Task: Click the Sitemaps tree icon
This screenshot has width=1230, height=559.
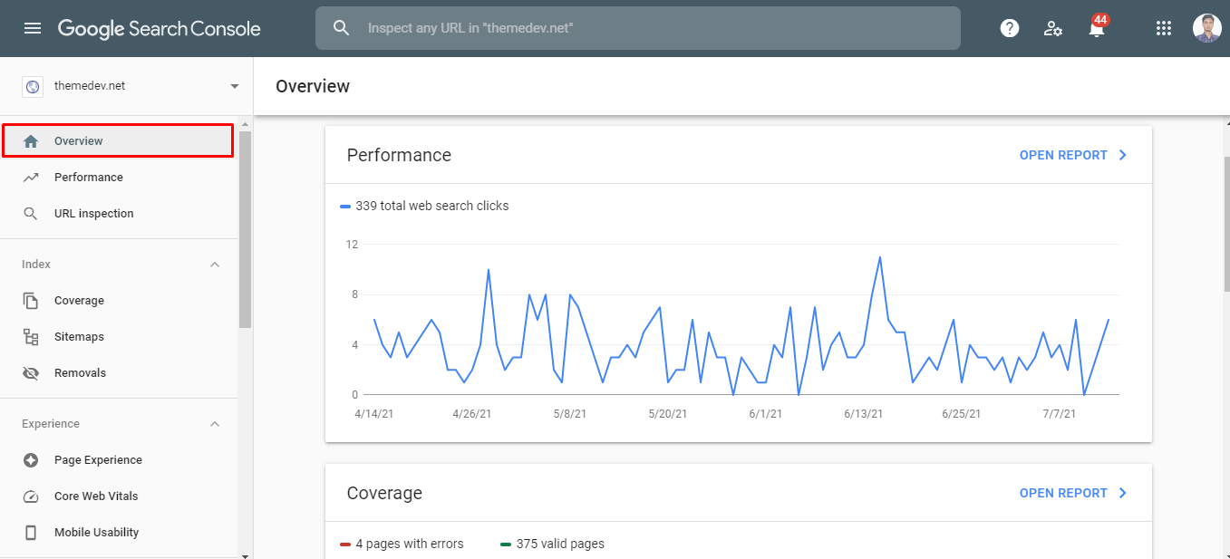Action: tap(31, 337)
